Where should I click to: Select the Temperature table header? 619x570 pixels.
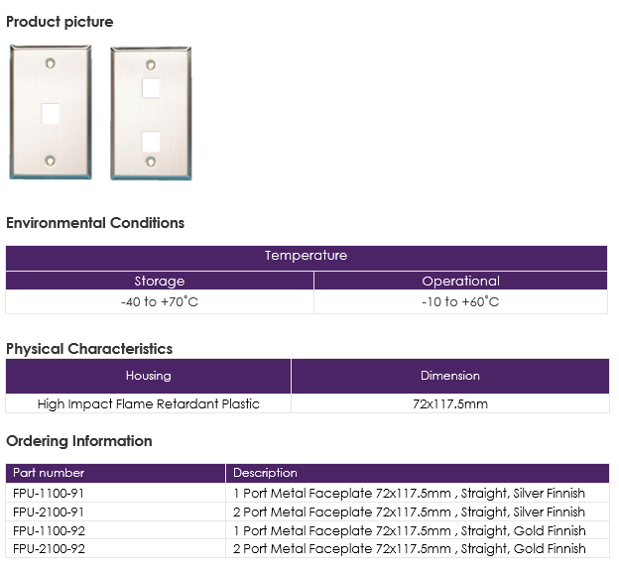click(307, 258)
